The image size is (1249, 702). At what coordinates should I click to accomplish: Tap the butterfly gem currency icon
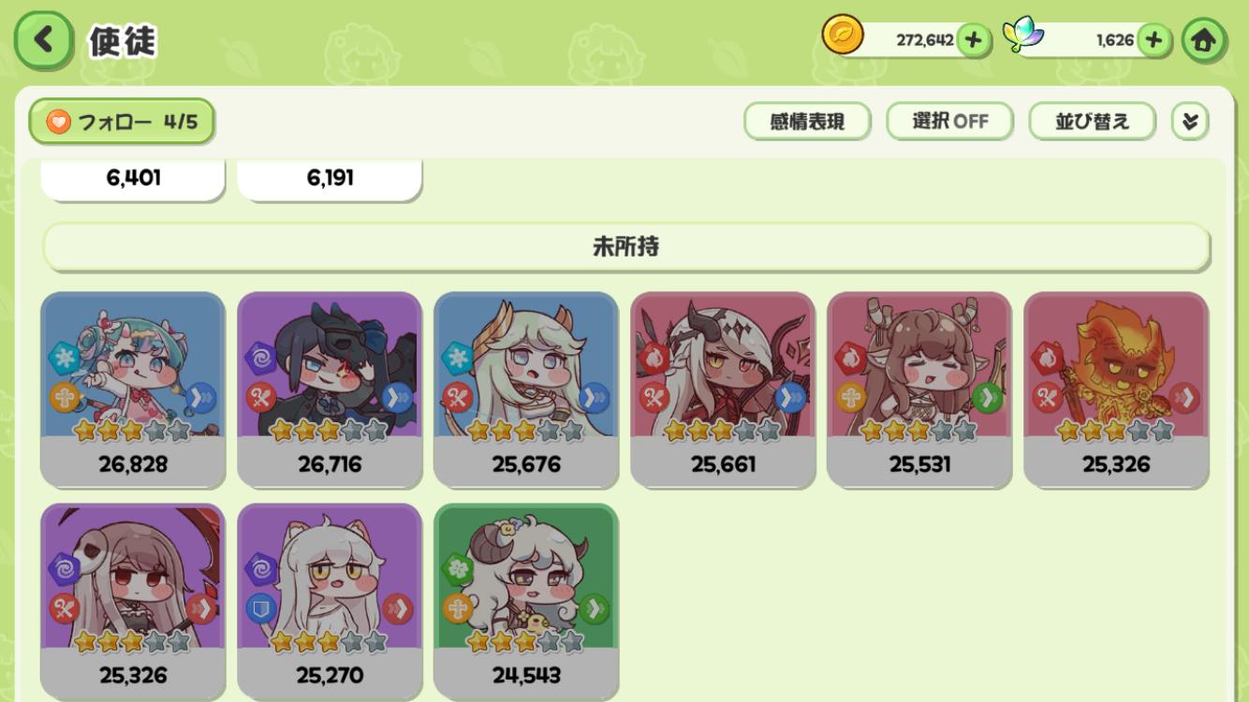[x=1022, y=35]
